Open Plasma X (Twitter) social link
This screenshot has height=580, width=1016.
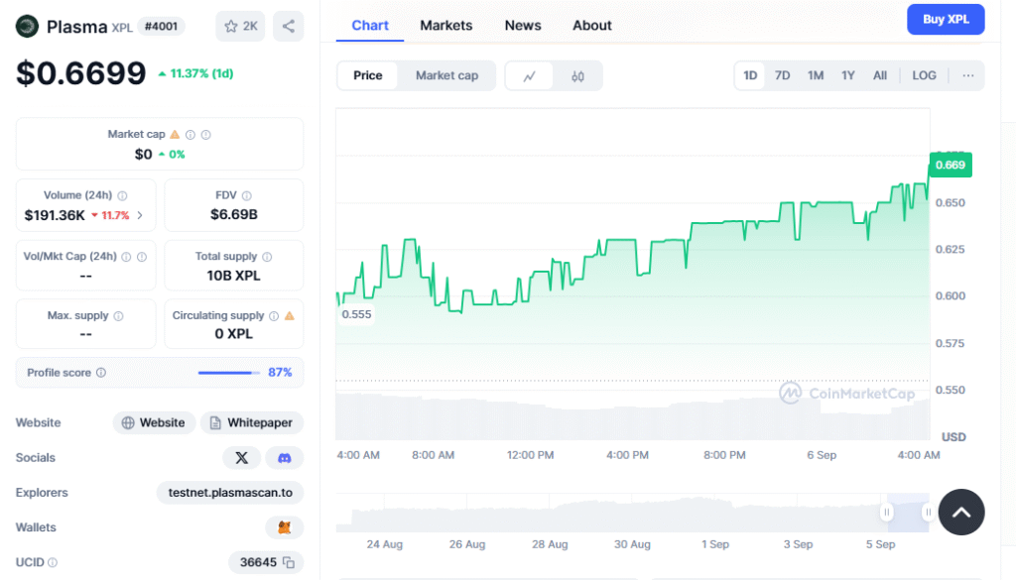242,458
